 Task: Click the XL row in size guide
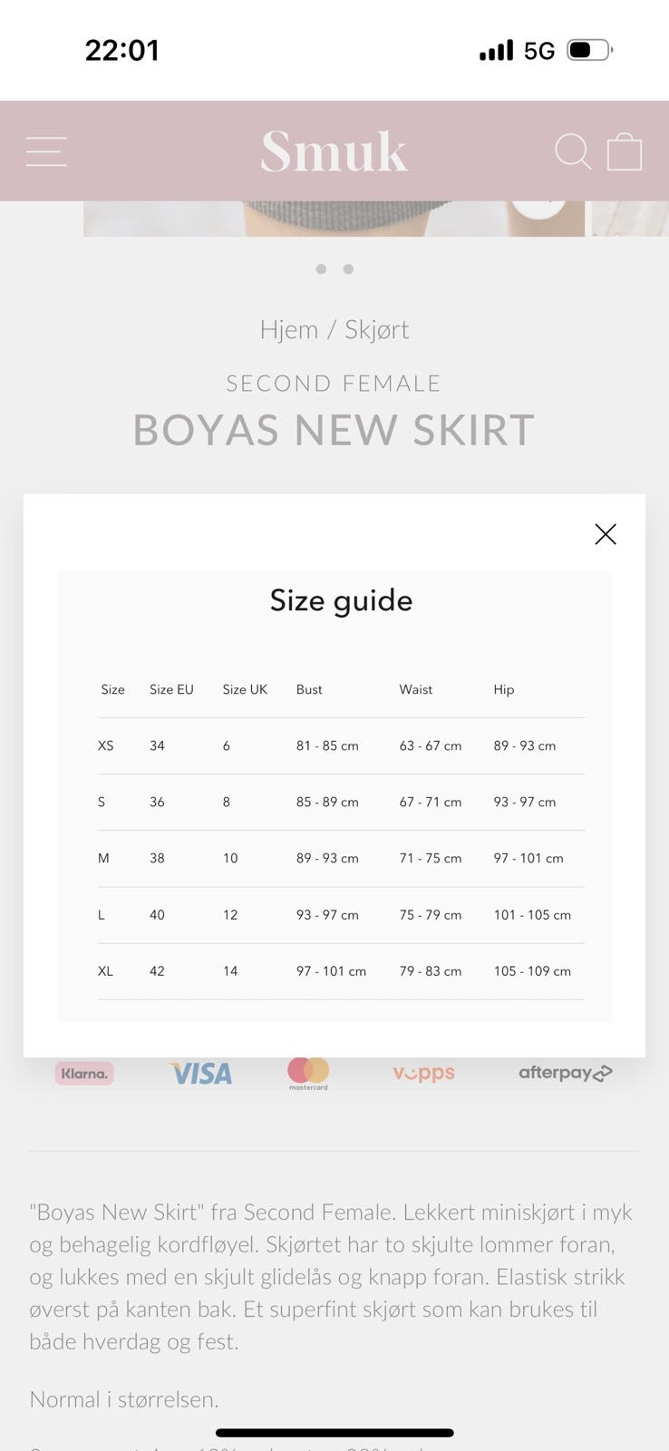click(341, 971)
